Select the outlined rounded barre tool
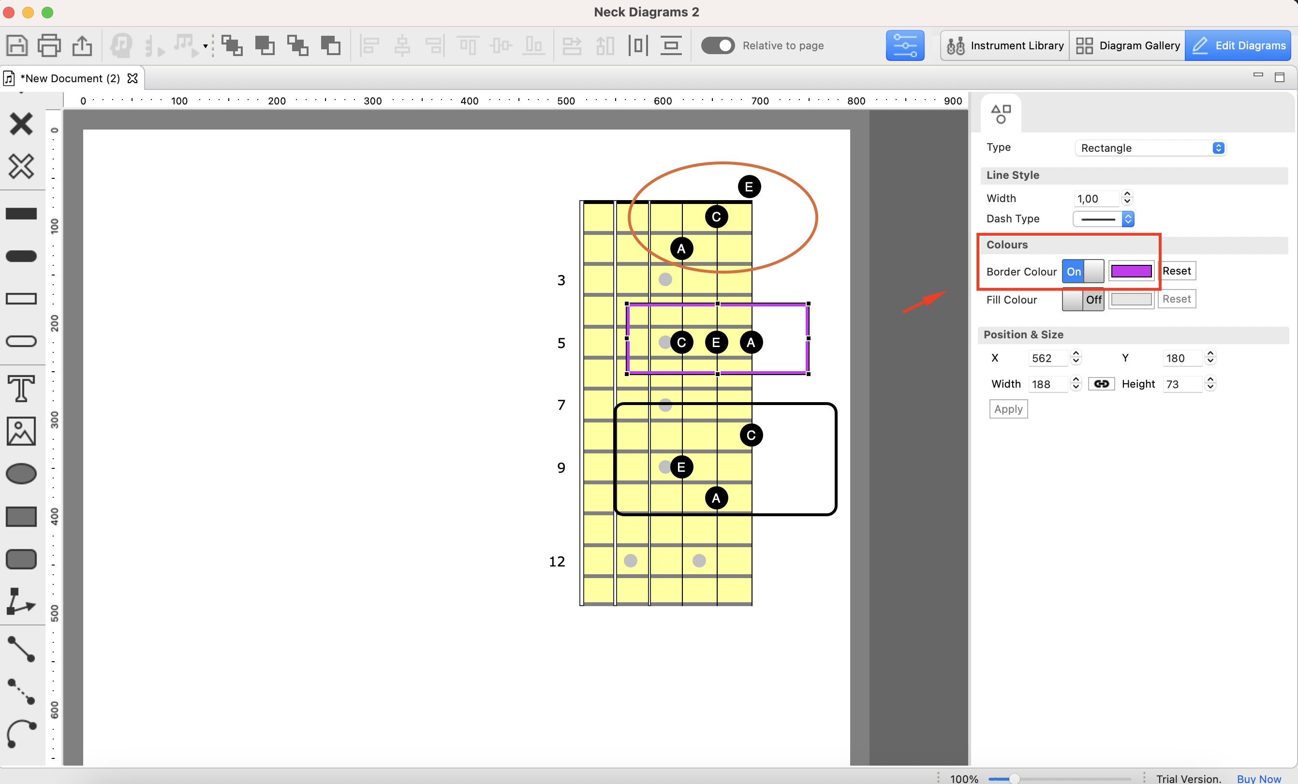The width and height of the screenshot is (1298, 784). 21,341
